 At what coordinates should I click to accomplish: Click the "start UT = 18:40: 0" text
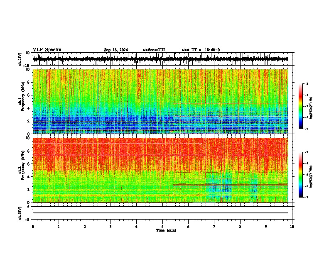click(x=201, y=50)
